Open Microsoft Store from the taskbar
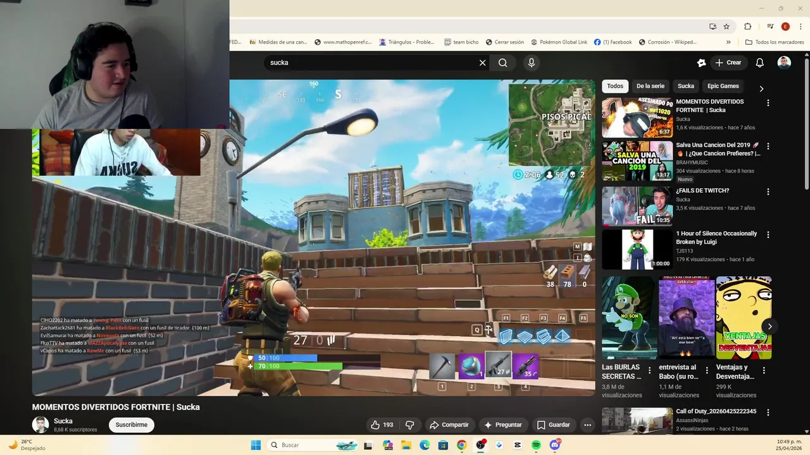810x455 pixels. [443, 445]
